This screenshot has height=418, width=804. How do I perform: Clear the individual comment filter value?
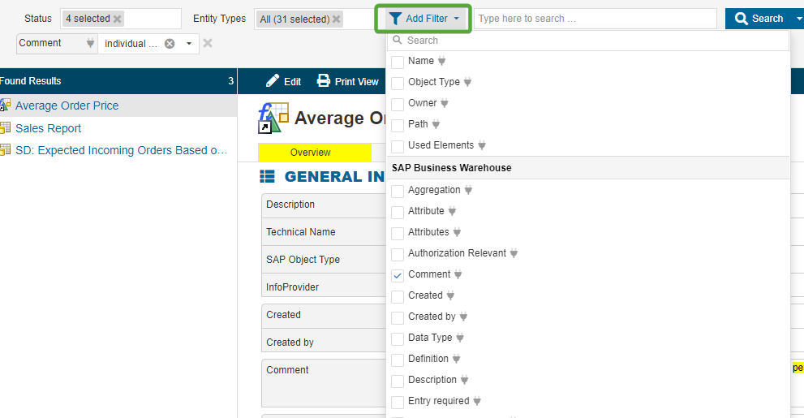pyautogui.click(x=170, y=44)
